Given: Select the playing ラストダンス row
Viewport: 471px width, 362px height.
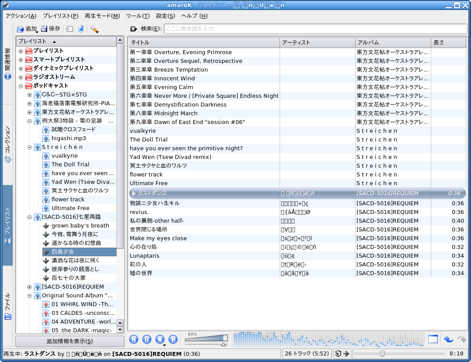Looking at the screenshot, I should click(x=298, y=193).
